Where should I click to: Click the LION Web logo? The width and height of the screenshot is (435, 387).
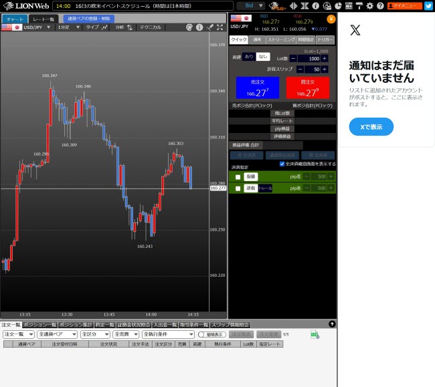[x=26, y=6]
